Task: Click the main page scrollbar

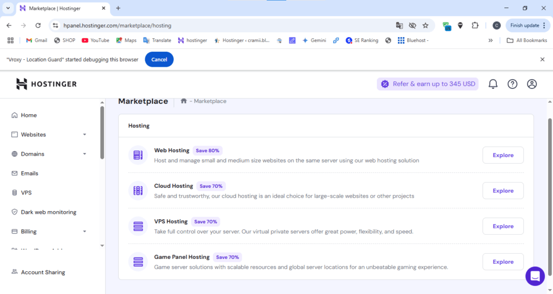Action: point(549,197)
